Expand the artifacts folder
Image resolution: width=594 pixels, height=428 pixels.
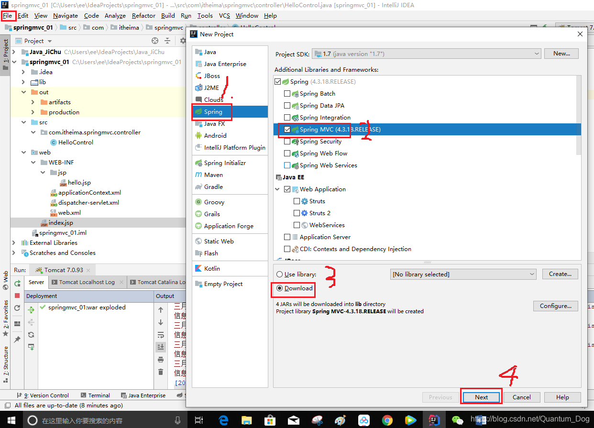(33, 102)
